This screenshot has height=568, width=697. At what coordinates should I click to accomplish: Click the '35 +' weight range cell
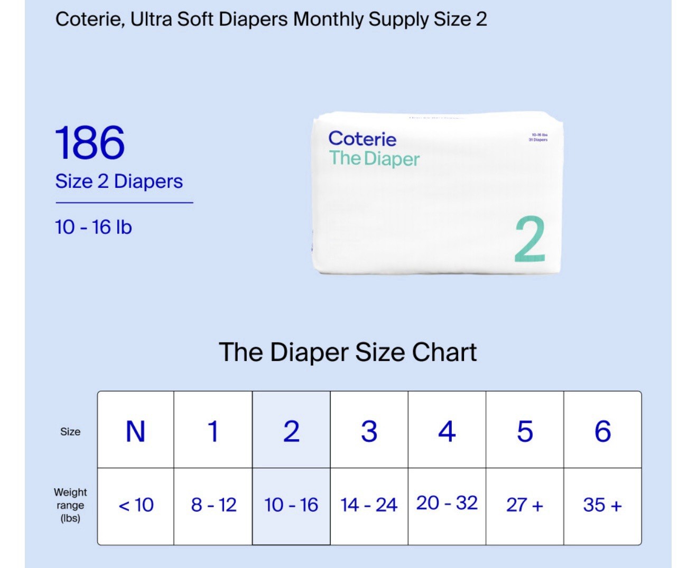point(602,505)
